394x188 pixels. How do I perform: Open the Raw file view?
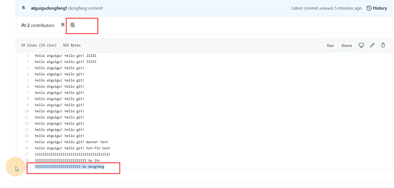tap(331, 45)
